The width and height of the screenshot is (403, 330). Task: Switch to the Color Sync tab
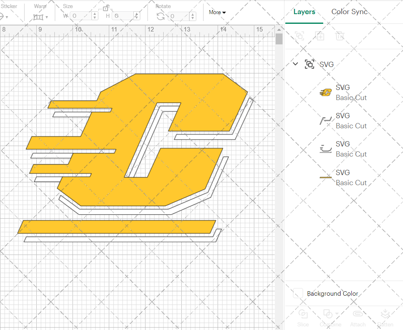point(349,12)
